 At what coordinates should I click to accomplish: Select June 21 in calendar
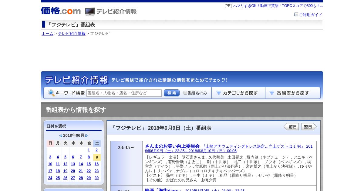(81, 171)
